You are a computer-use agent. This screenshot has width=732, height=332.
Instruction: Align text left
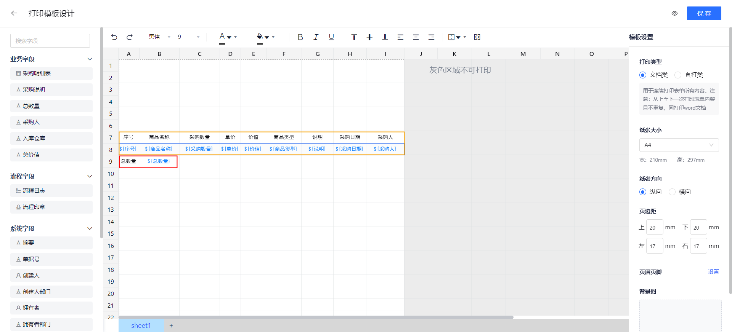coord(400,37)
